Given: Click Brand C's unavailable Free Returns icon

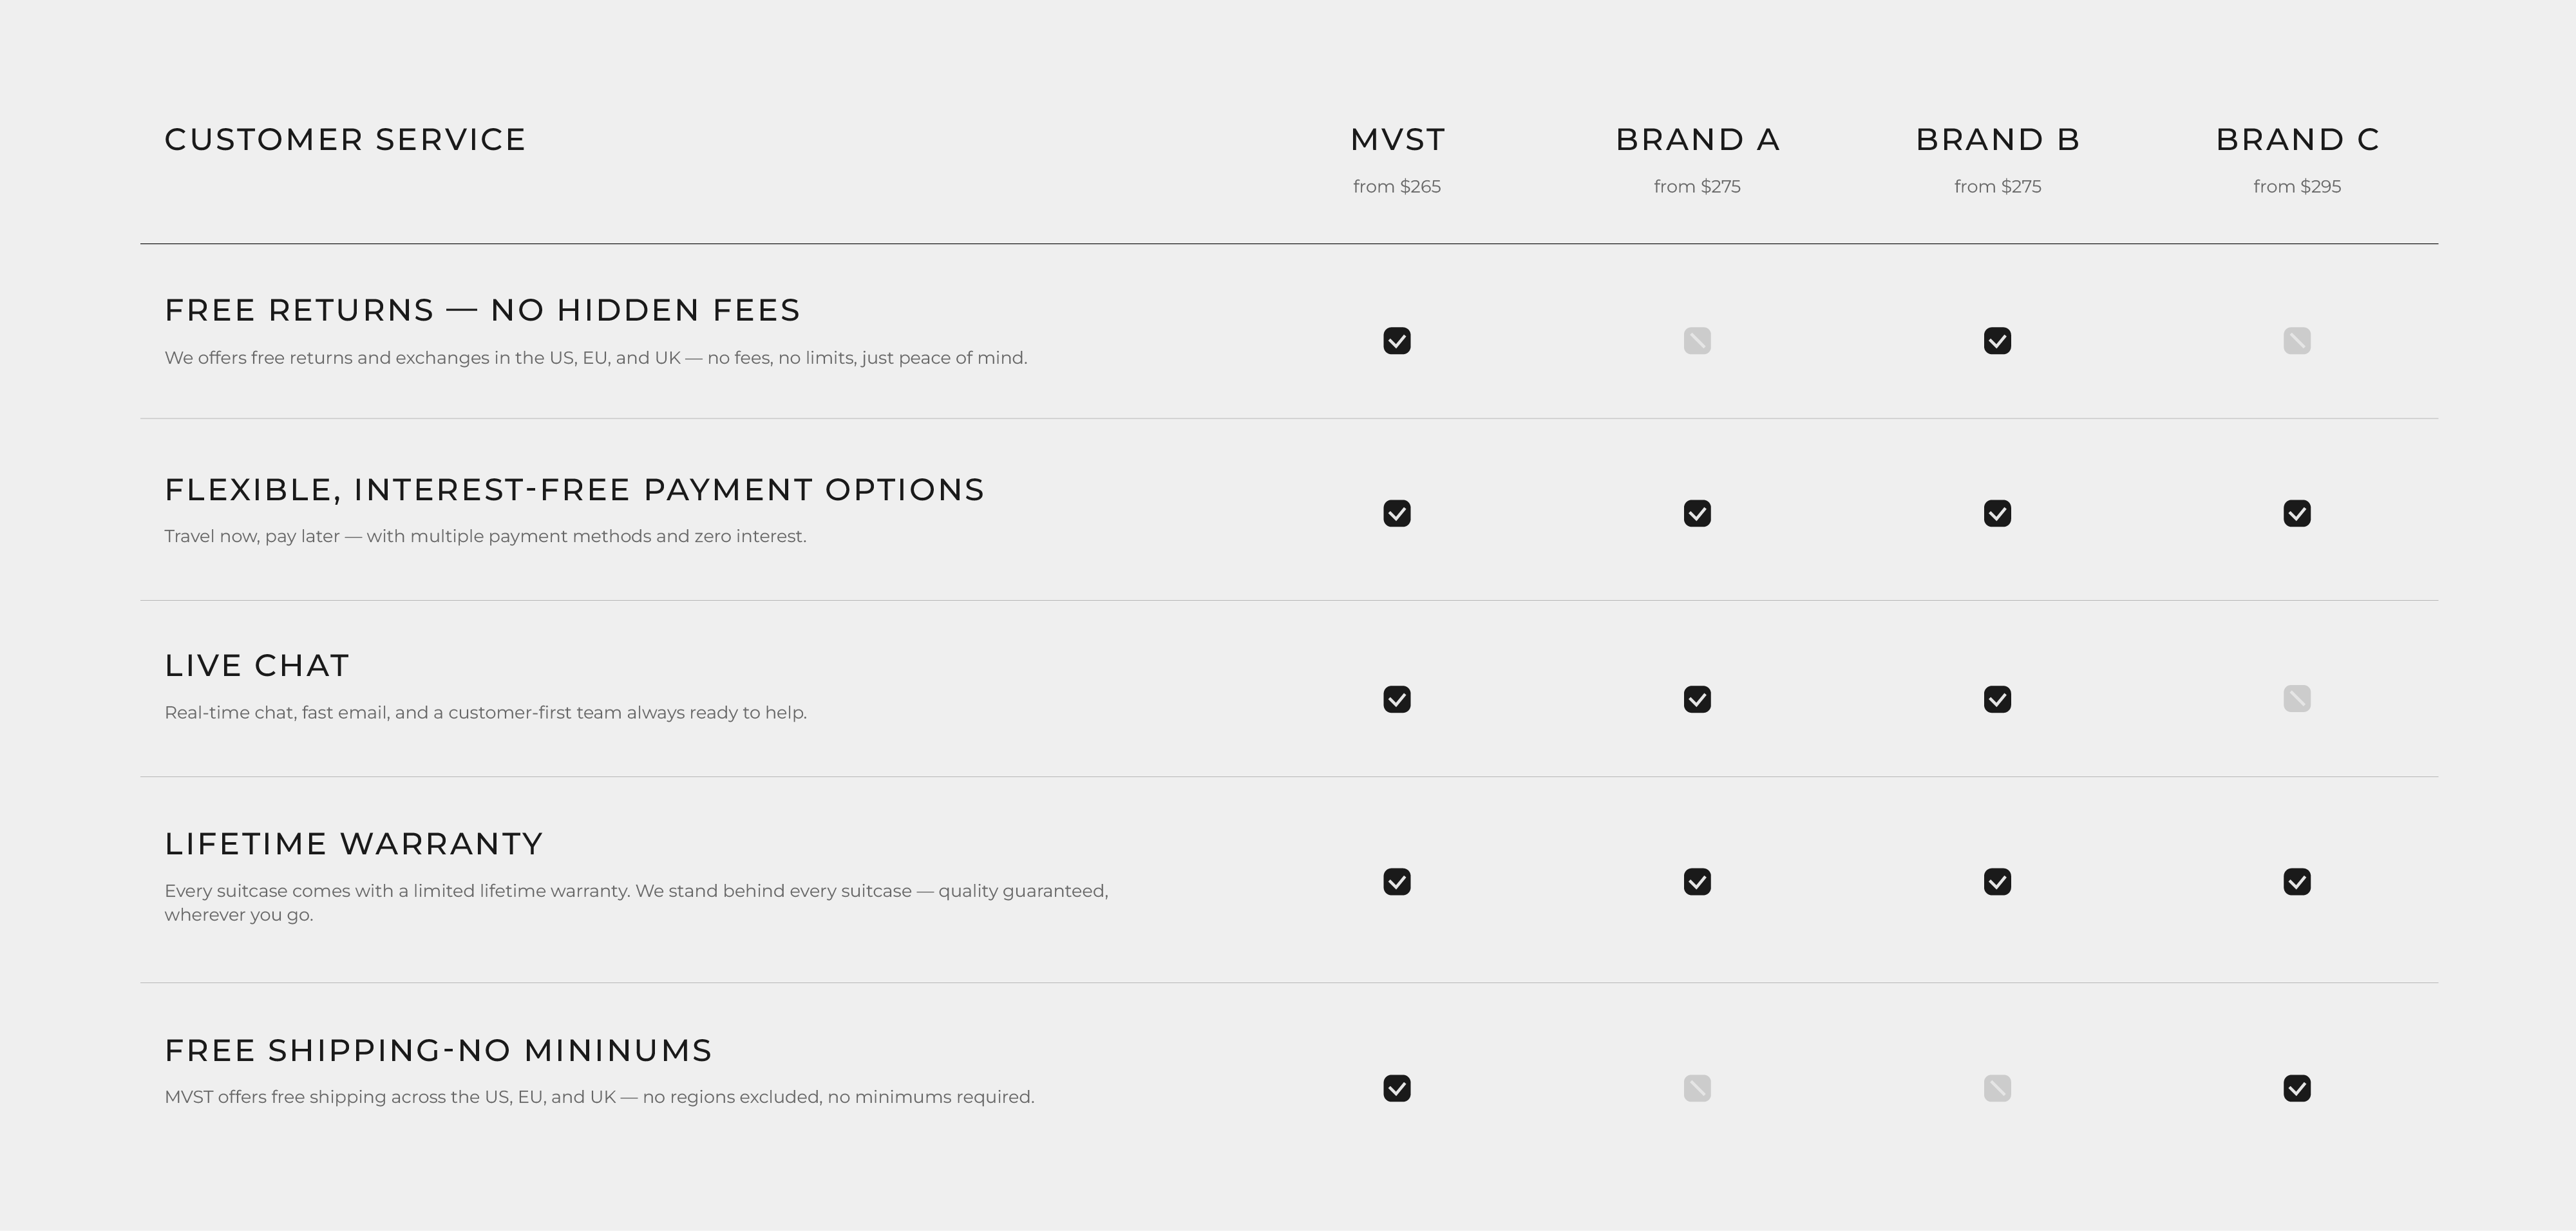Looking at the screenshot, I should (x=2297, y=341).
